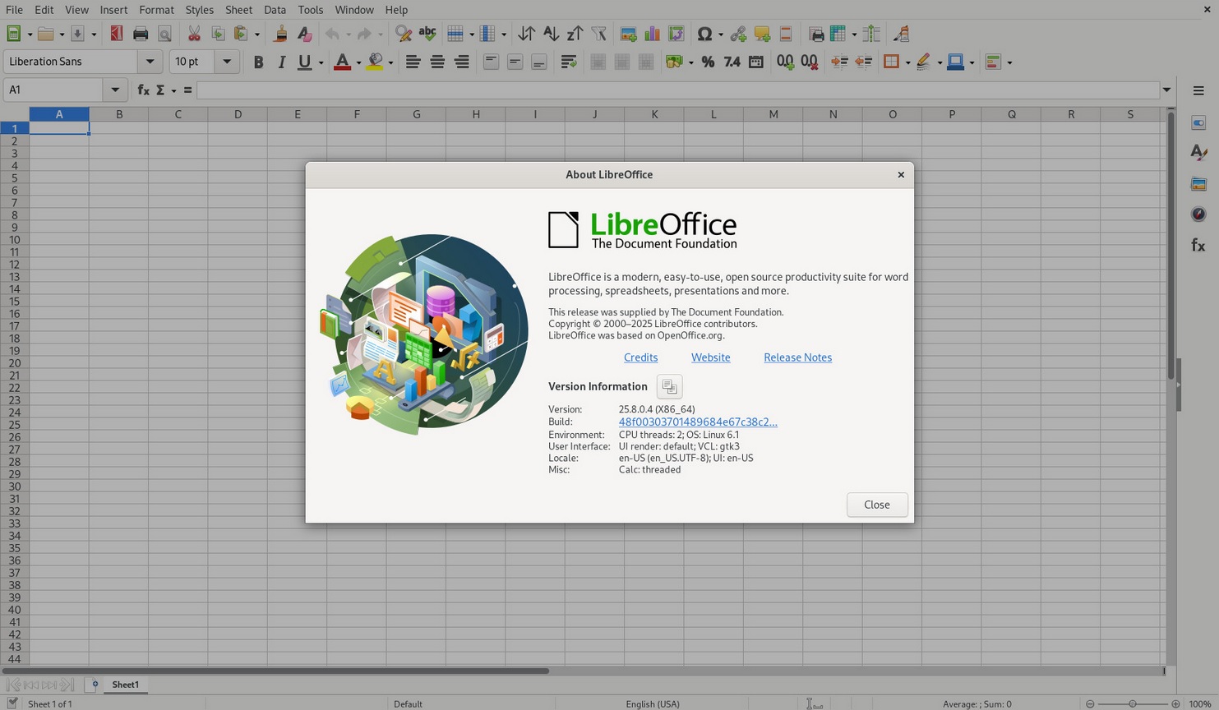The width and height of the screenshot is (1219, 710).
Task: Sort ascending A to Z
Action: point(551,34)
